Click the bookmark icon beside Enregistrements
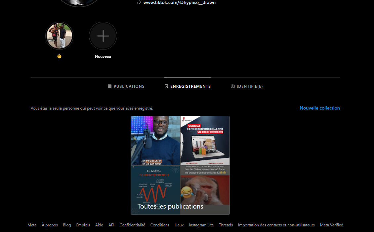374x232 pixels. tap(166, 86)
